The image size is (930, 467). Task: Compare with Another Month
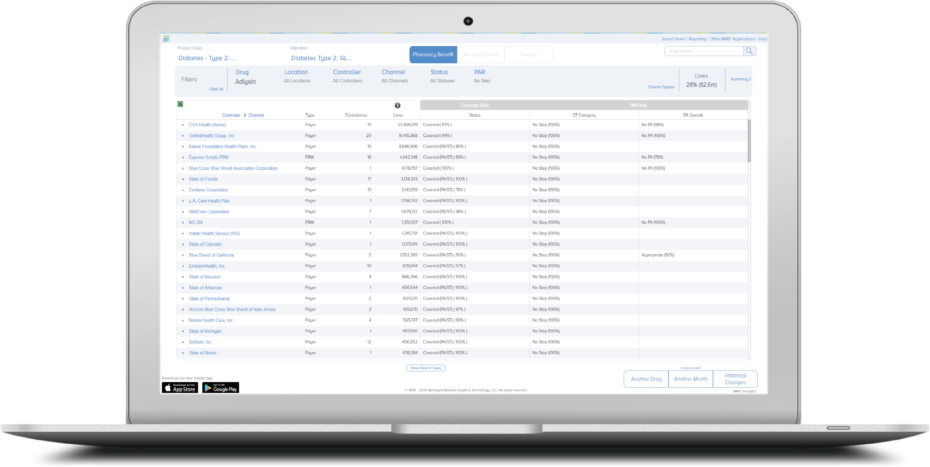690,379
